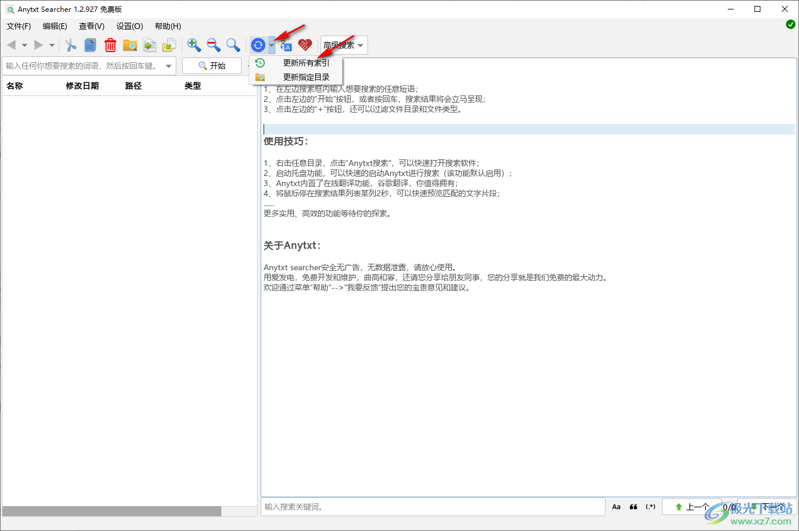Toggle the (.*) regex option
Screen dimensions: 799x531
coord(651,507)
